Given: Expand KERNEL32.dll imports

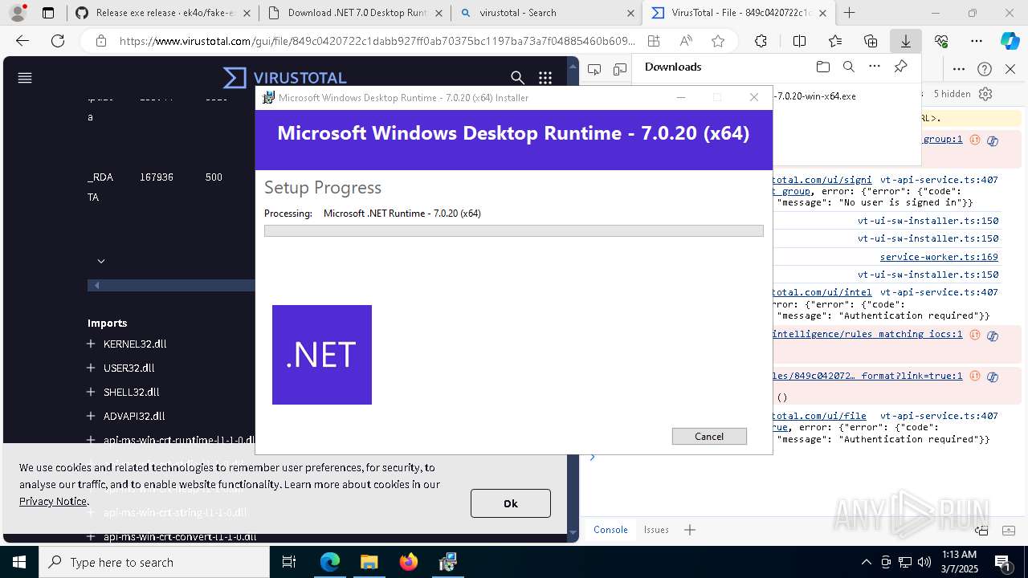Looking at the screenshot, I should tap(91, 344).
